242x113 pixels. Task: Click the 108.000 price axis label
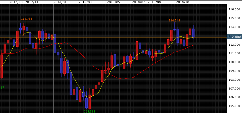coord(234,80)
